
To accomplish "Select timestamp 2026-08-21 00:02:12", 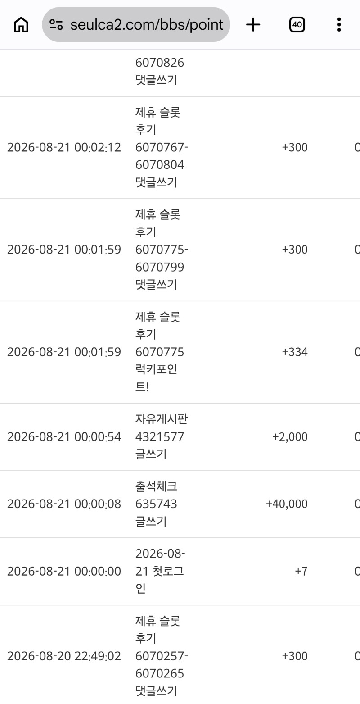I will (64, 147).
